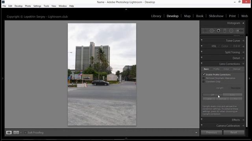Expand the Histogram panel

coord(243,23)
